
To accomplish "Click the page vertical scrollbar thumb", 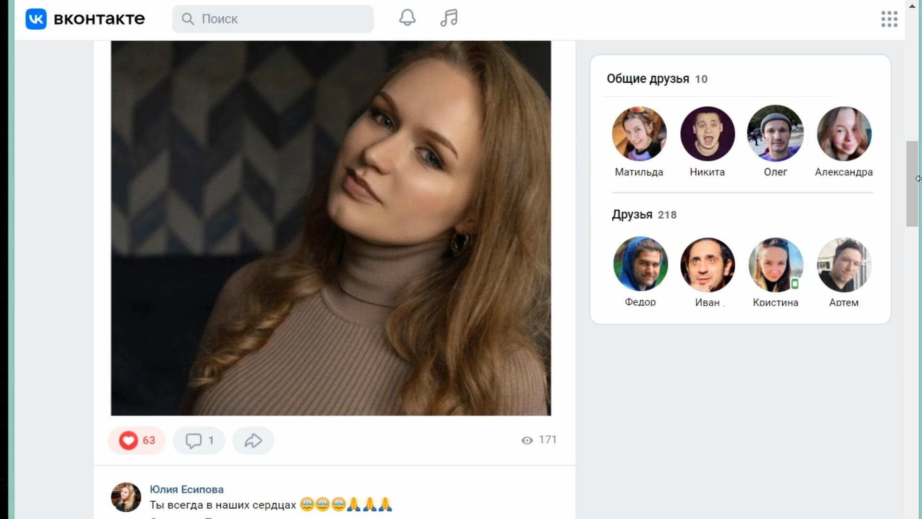I will coord(912,184).
